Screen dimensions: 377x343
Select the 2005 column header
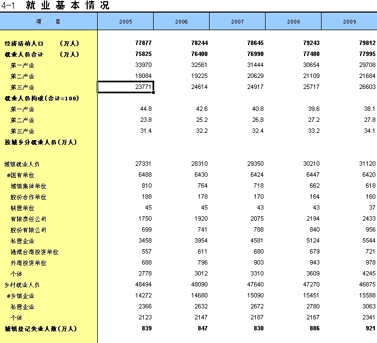pyautogui.click(x=125, y=21)
